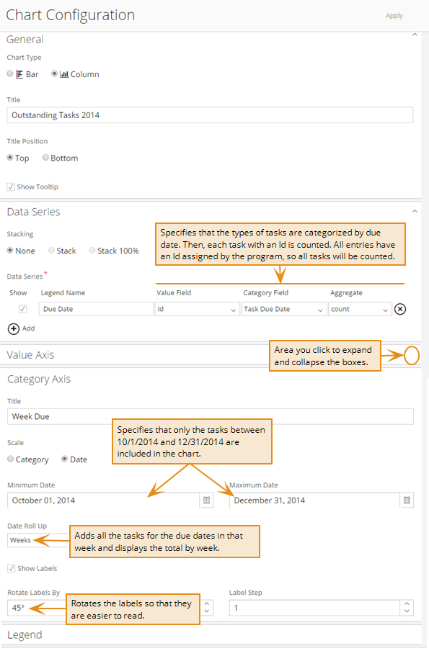
Task: Increase the Label Step value
Action: pyautogui.click(x=407, y=603)
